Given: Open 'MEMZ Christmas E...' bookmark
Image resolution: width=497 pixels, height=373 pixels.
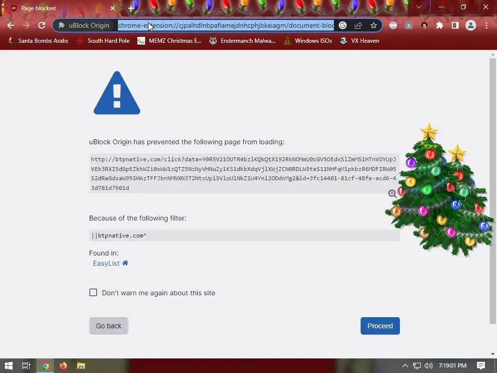Looking at the screenshot, I should 169,41.
